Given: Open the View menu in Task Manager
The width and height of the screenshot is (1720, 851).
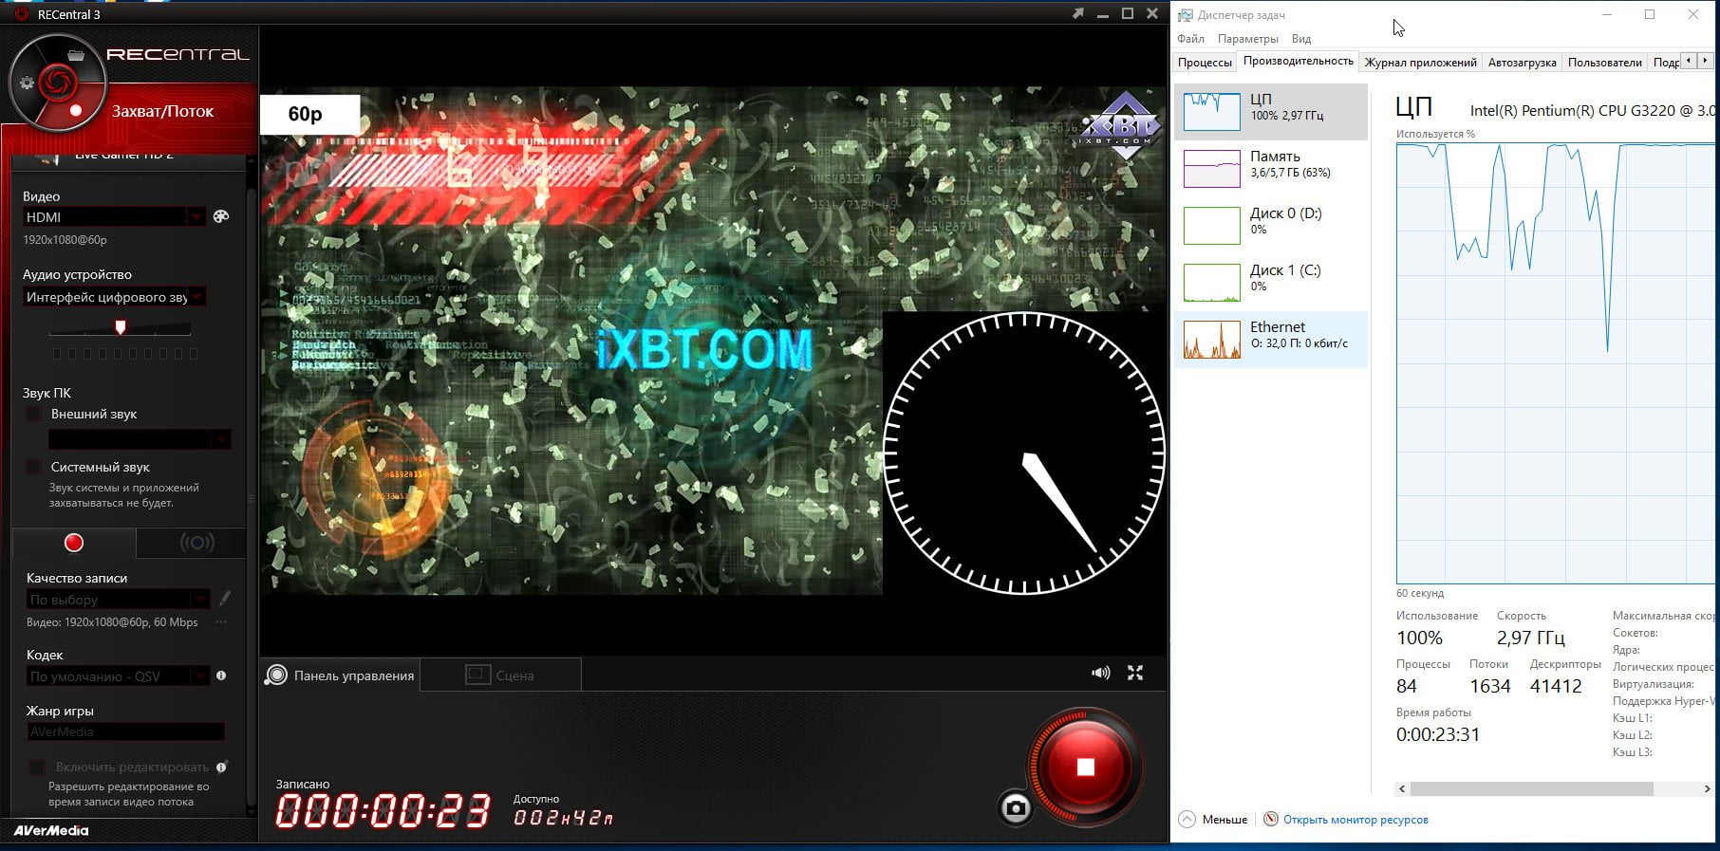Looking at the screenshot, I should [1301, 39].
